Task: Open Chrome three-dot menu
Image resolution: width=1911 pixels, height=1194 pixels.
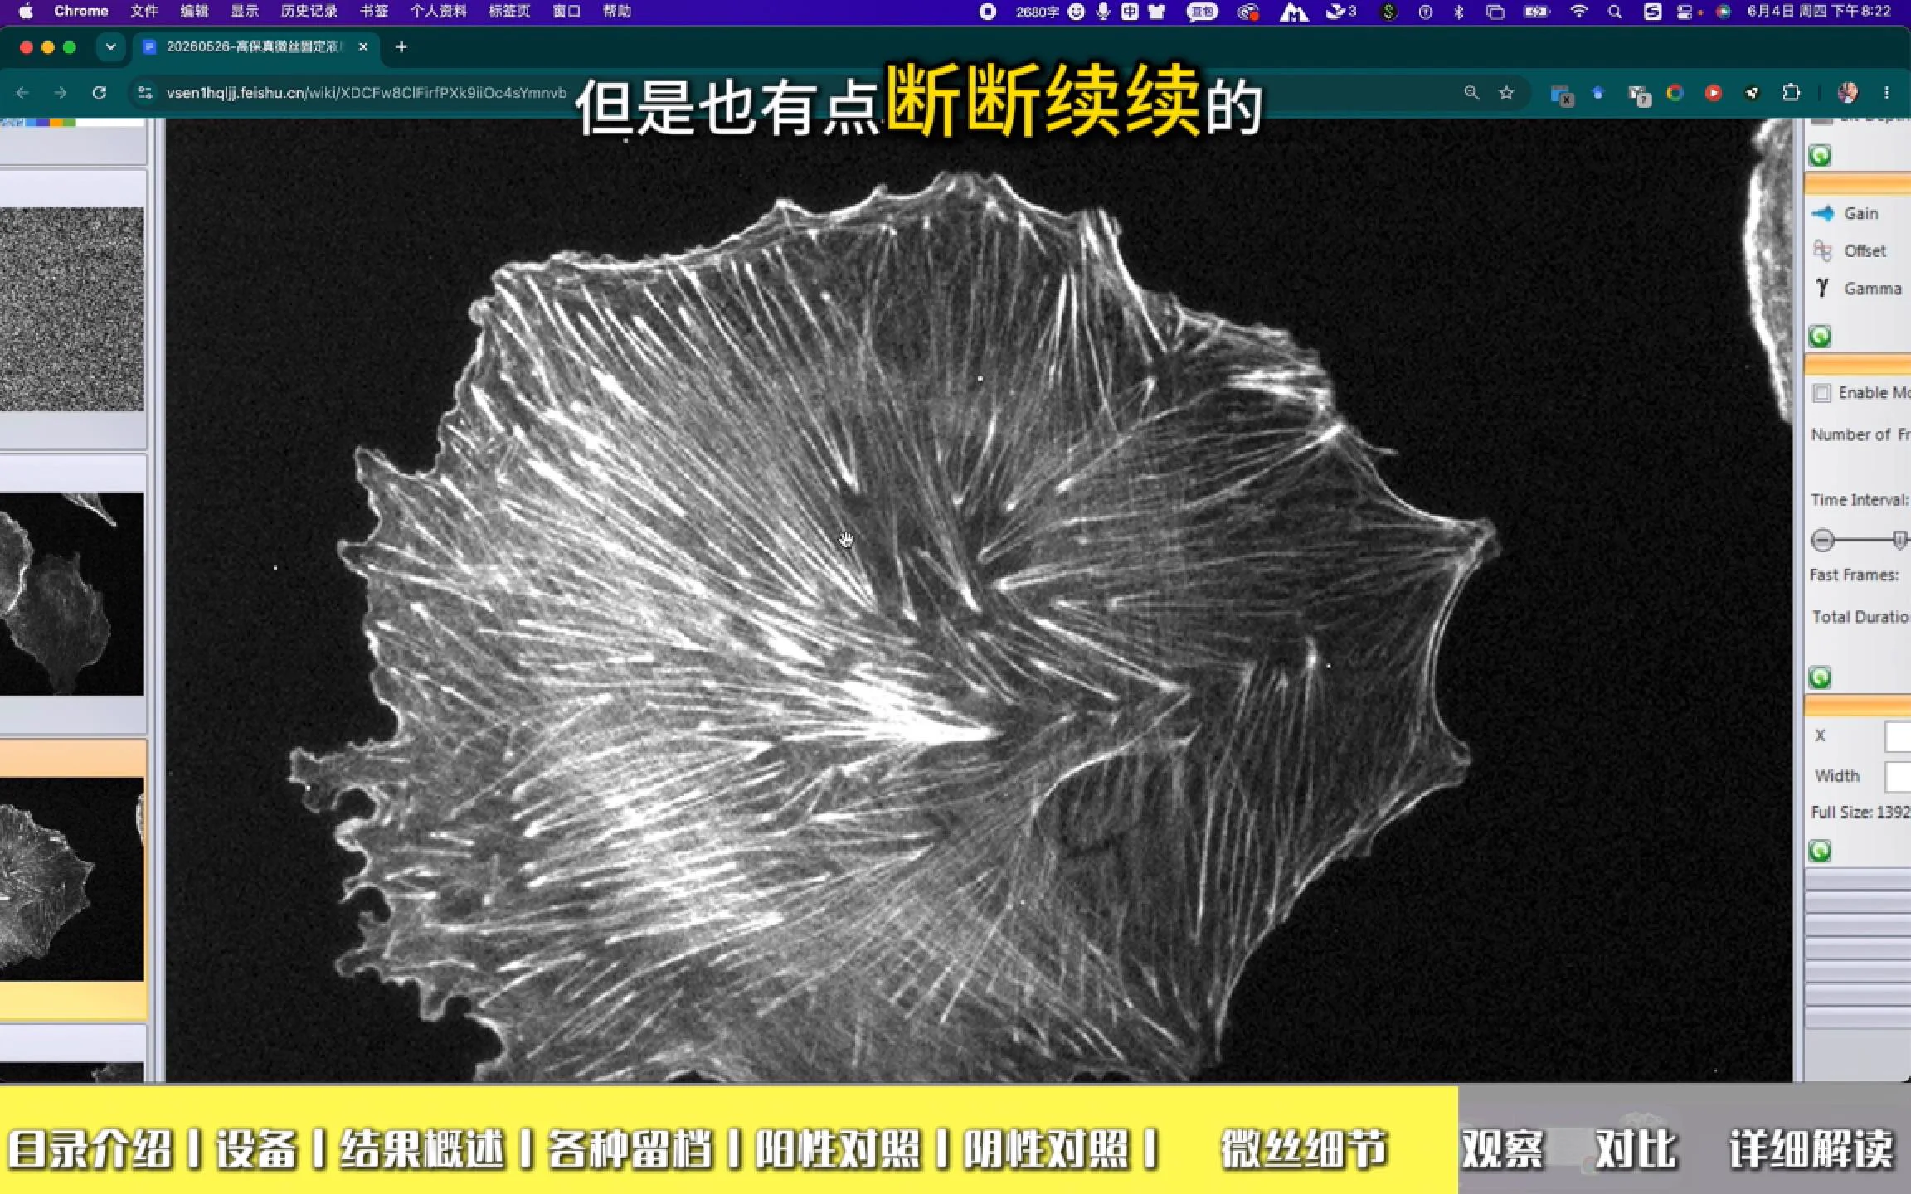Action: coord(1887,93)
